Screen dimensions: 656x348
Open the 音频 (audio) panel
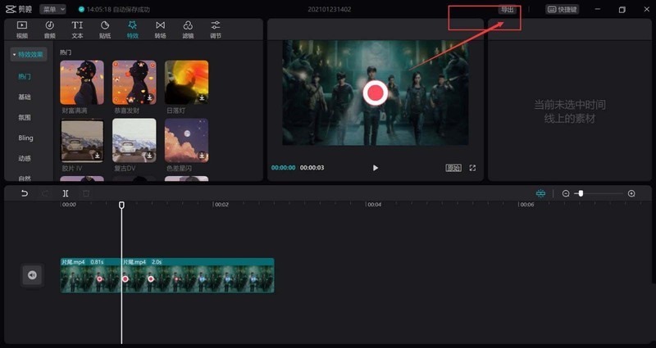point(50,29)
